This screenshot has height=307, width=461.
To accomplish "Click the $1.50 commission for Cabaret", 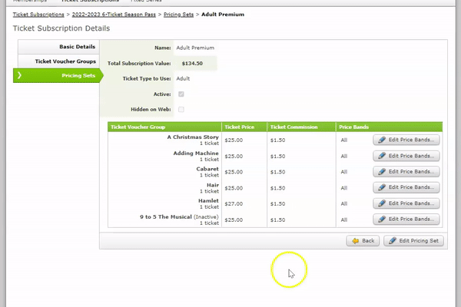I will [x=278, y=172].
